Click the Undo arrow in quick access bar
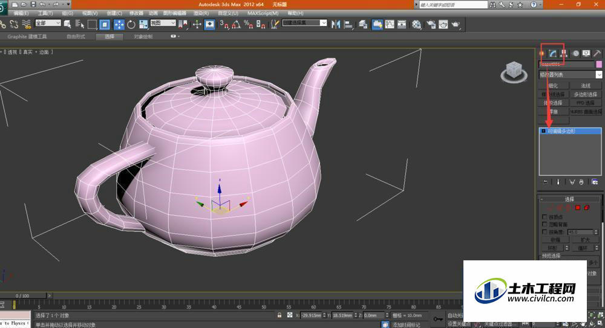The image size is (605, 328). pos(42,4)
